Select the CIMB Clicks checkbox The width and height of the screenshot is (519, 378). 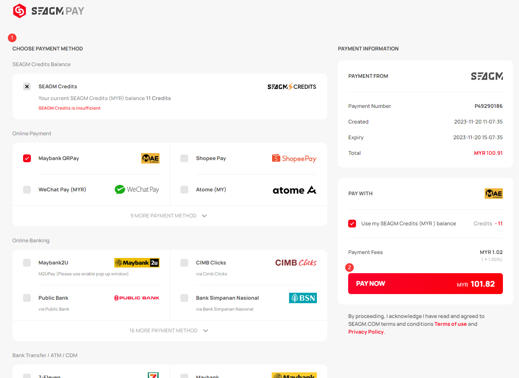tap(184, 263)
